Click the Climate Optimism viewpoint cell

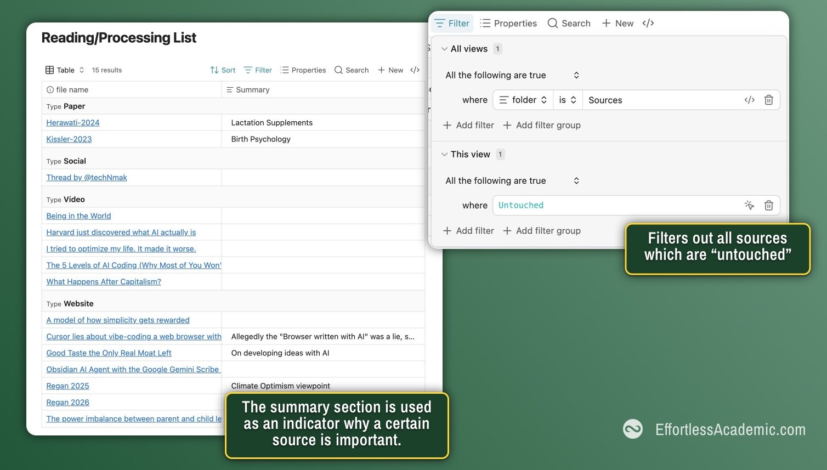coord(324,385)
